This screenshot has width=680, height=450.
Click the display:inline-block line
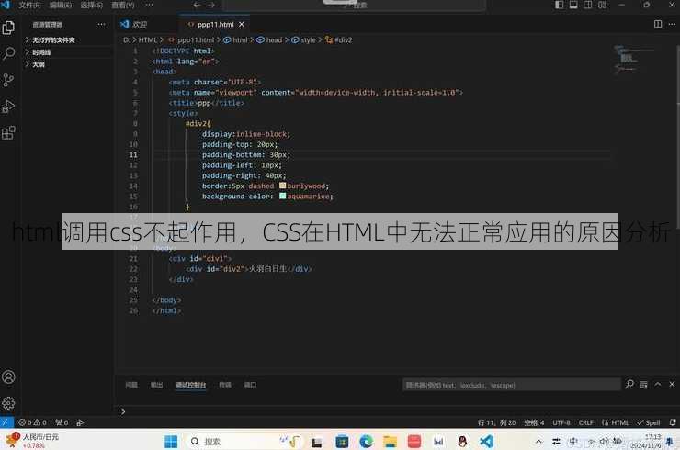point(246,134)
